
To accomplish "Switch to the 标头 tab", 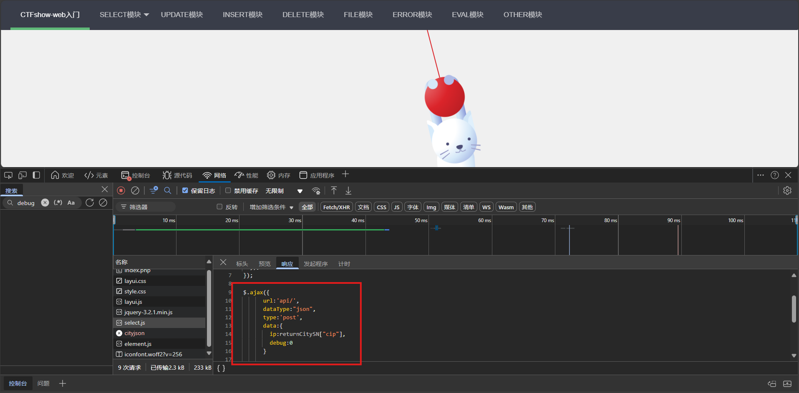I will click(x=242, y=264).
